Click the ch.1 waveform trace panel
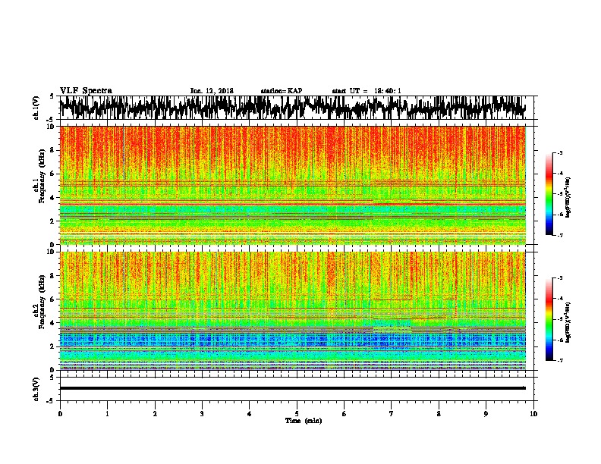 coord(297,108)
